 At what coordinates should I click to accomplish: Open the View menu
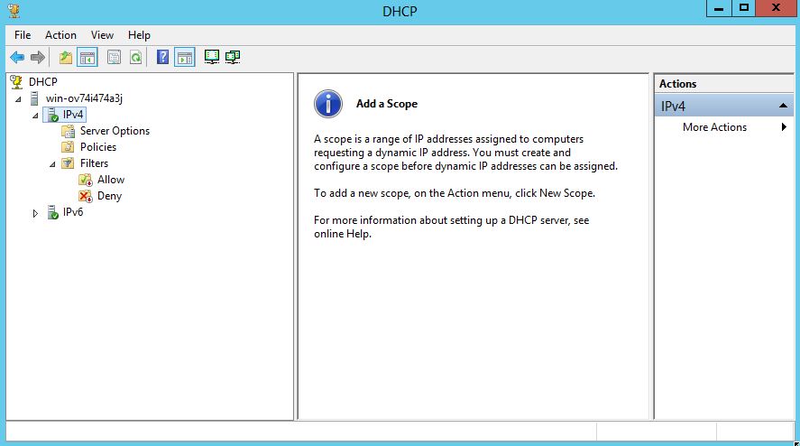[102, 35]
